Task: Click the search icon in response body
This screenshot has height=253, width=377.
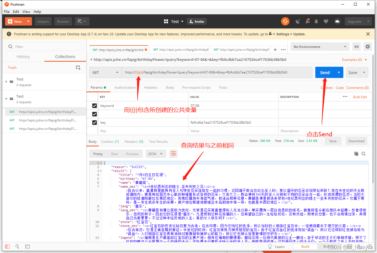Action: coord(364,154)
